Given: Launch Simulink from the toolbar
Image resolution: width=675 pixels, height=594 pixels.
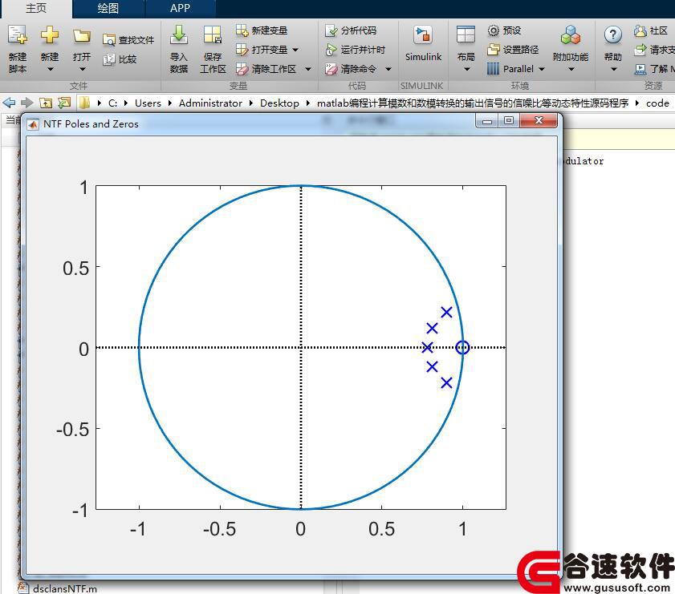Looking at the screenshot, I should [x=423, y=44].
